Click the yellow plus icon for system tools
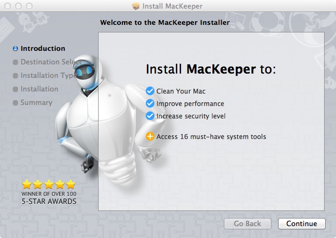This screenshot has width=336, height=238. tap(150, 136)
